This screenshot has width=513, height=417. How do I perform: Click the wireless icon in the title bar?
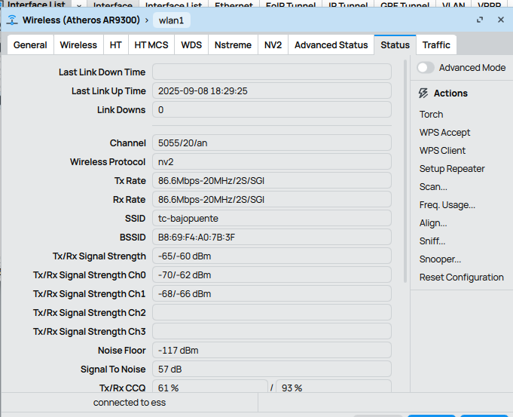pyautogui.click(x=12, y=20)
